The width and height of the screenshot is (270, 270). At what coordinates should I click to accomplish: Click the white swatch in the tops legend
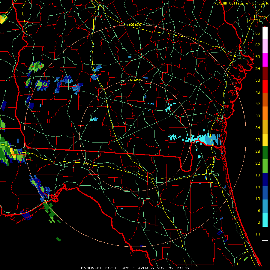(265, 33)
